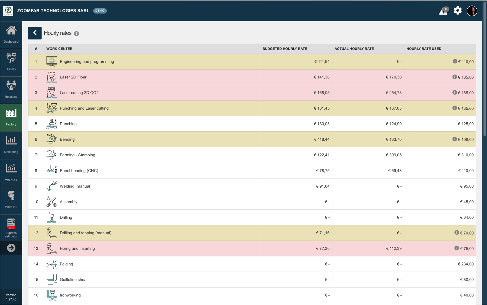Click the ZoomFab logo in the header
487x305 pixels.
tap(8, 11)
